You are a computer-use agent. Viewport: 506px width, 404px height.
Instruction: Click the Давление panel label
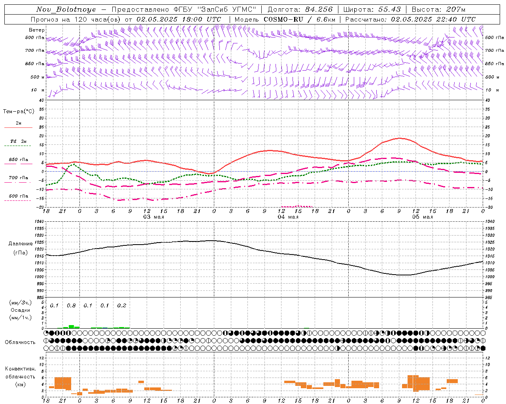point(21,244)
